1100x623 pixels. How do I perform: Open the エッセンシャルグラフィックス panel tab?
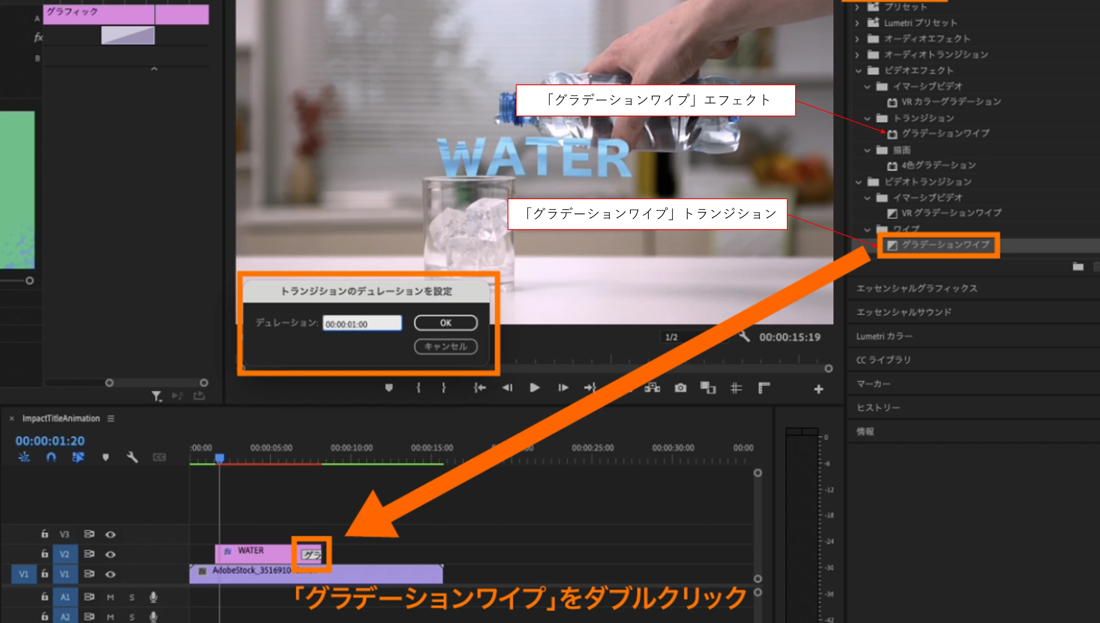(x=917, y=288)
